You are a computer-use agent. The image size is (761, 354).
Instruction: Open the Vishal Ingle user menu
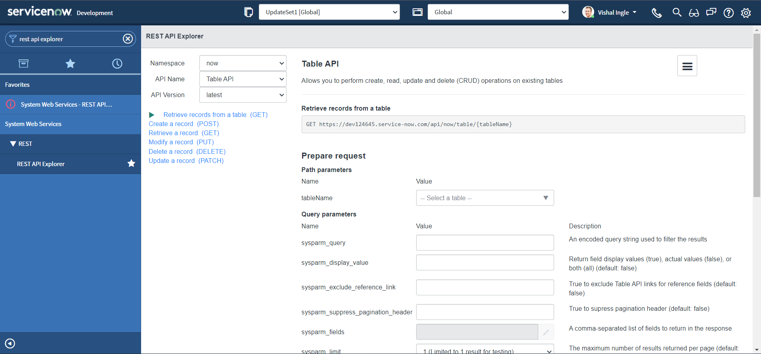point(610,12)
